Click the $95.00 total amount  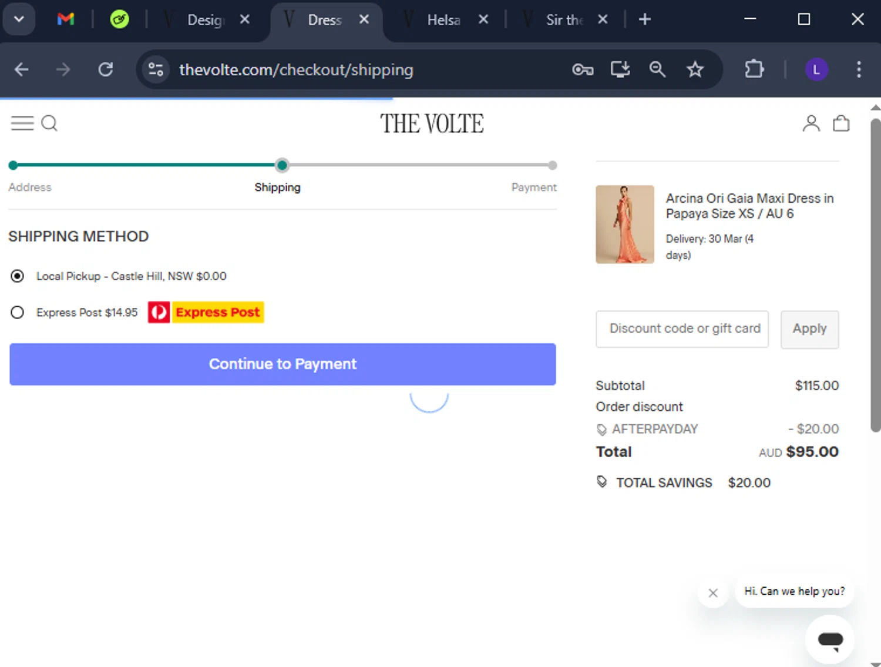[812, 452]
